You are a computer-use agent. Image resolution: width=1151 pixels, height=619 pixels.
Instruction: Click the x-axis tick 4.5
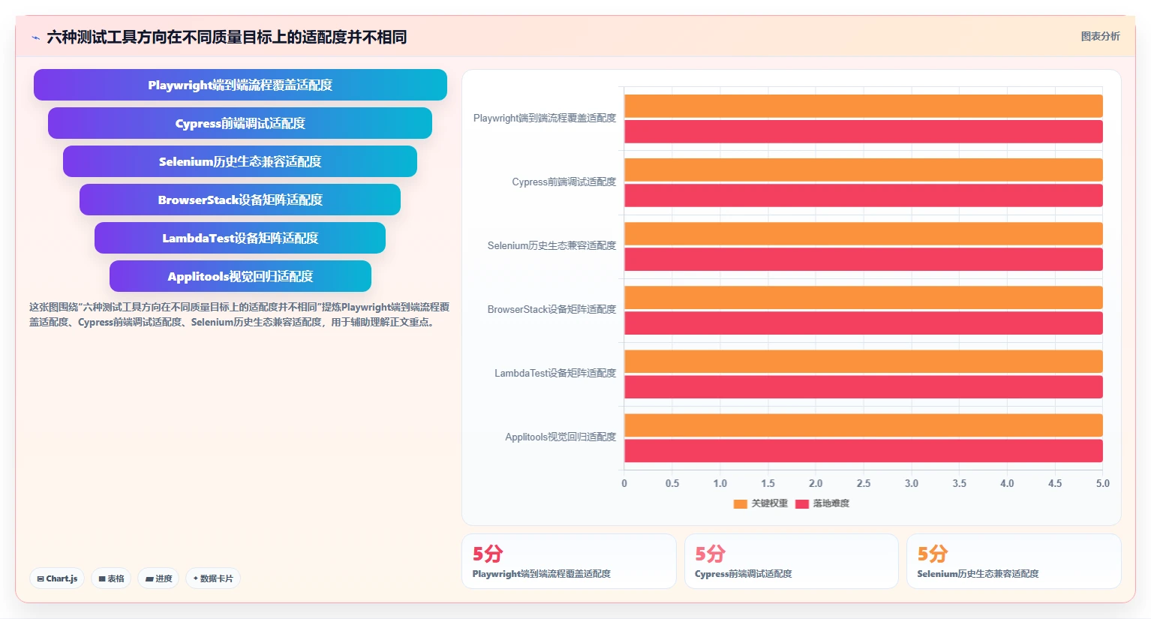point(1055,483)
